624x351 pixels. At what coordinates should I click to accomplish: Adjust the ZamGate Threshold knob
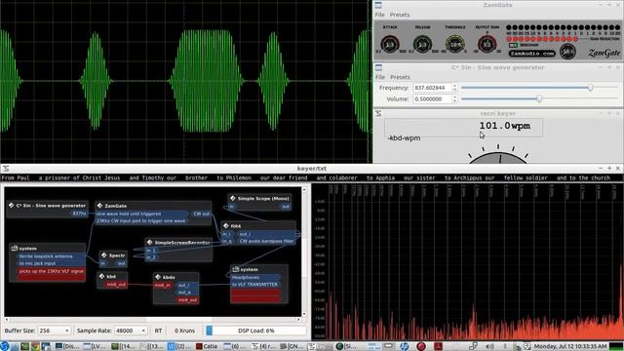455,45
